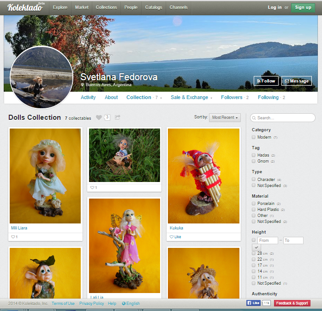Open the pink fairy doll thumbnail
Screen dimensions: 322x311
(125, 246)
